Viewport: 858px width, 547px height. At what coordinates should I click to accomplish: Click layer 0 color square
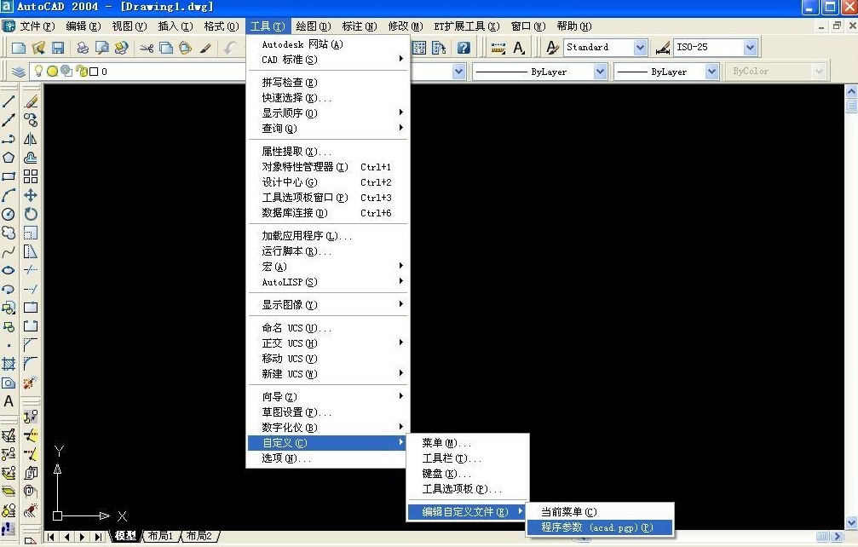tap(94, 71)
